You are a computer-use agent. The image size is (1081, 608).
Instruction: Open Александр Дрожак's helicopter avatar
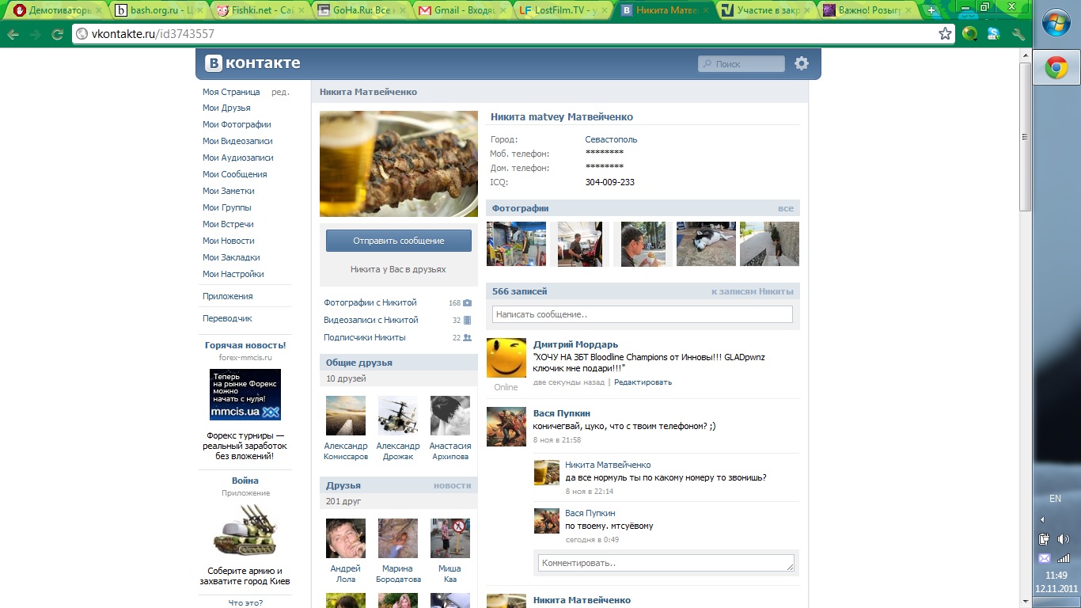point(398,416)
